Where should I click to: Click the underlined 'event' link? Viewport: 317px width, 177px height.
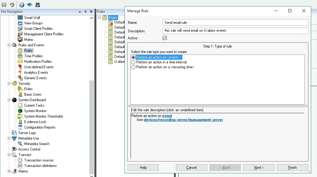pos(167,116)
